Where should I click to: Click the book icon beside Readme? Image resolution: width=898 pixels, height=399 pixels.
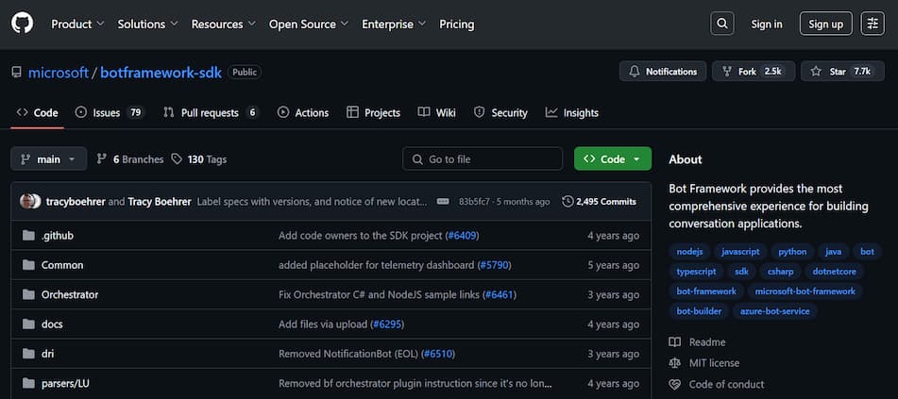[675, 341]
